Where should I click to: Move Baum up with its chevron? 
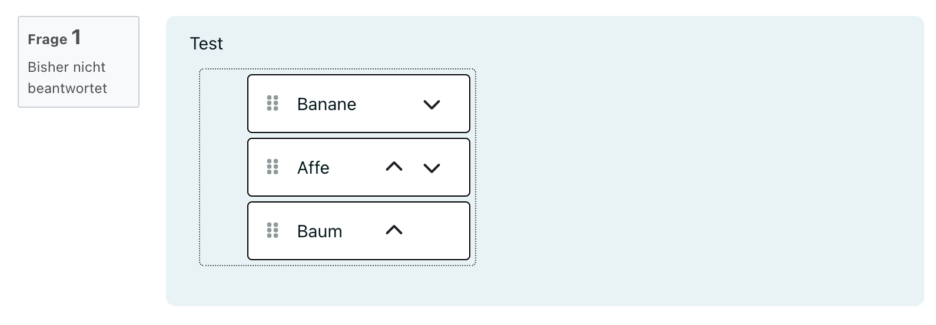(x=394, y=230)
